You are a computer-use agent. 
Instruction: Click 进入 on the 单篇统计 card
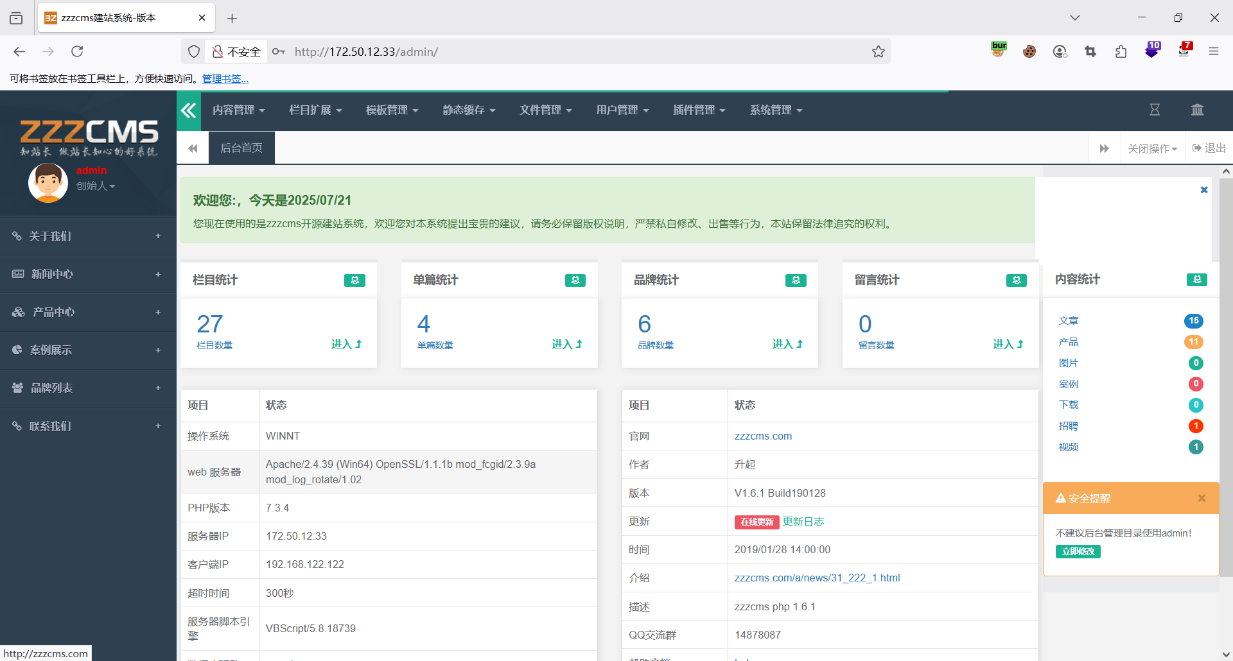(567, 344)
